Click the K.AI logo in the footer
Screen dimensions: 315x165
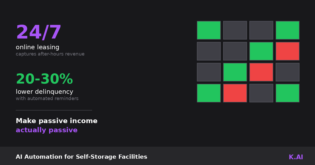pyautogui.click(x=296, y=157)
